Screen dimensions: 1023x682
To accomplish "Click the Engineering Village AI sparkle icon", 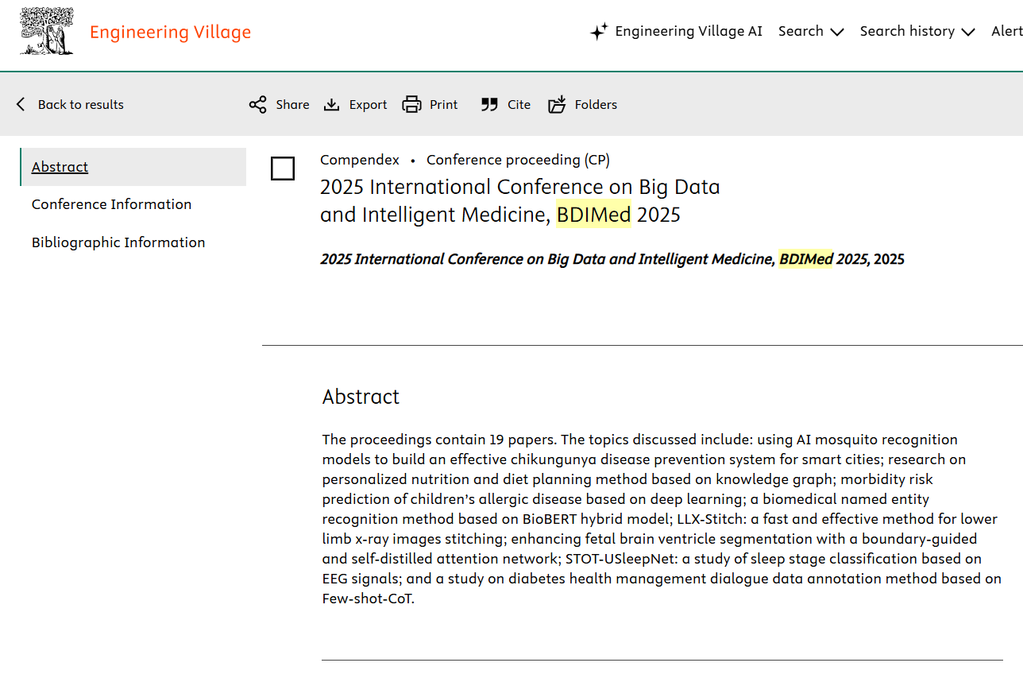I will click(599, 32).
